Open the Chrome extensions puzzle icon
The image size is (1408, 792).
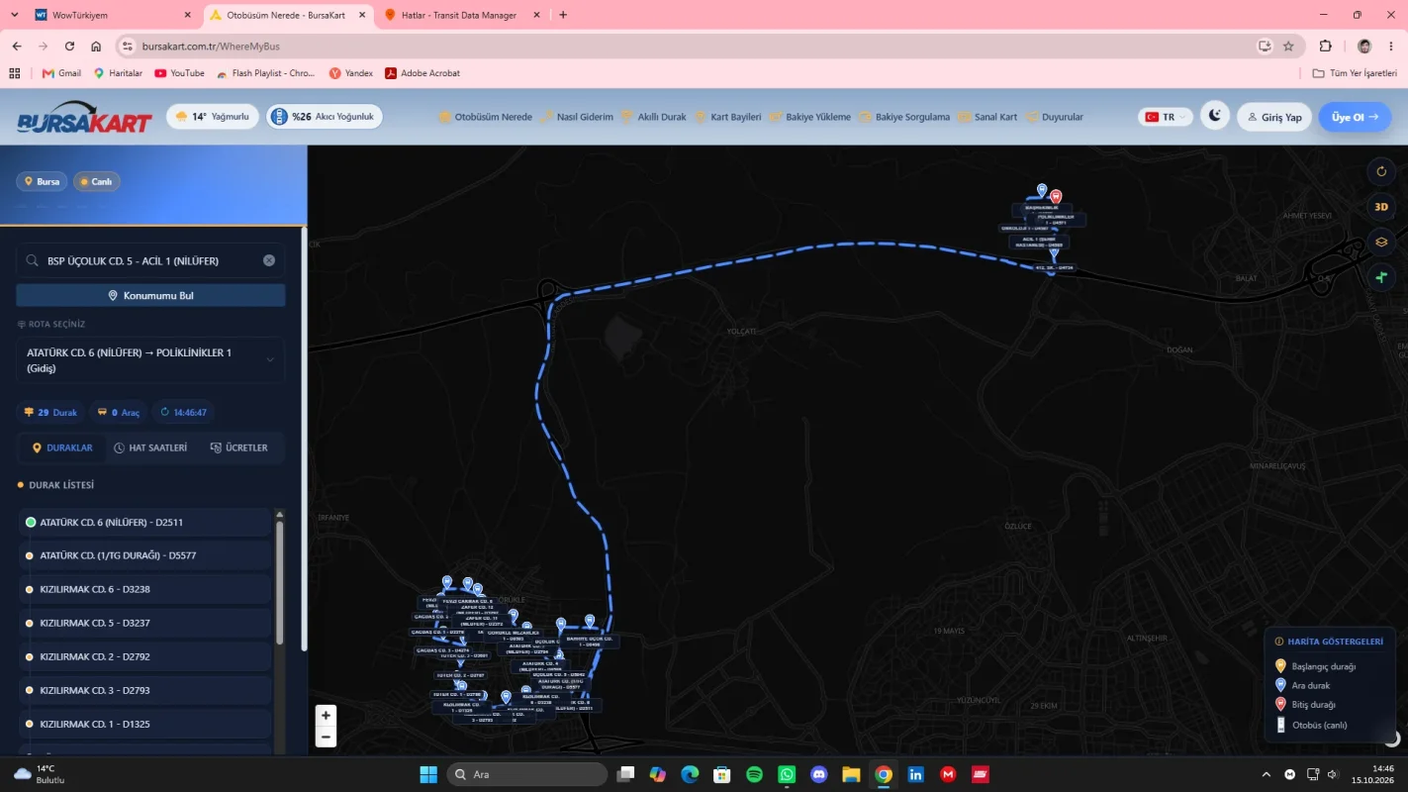(x=1326, y=46)
